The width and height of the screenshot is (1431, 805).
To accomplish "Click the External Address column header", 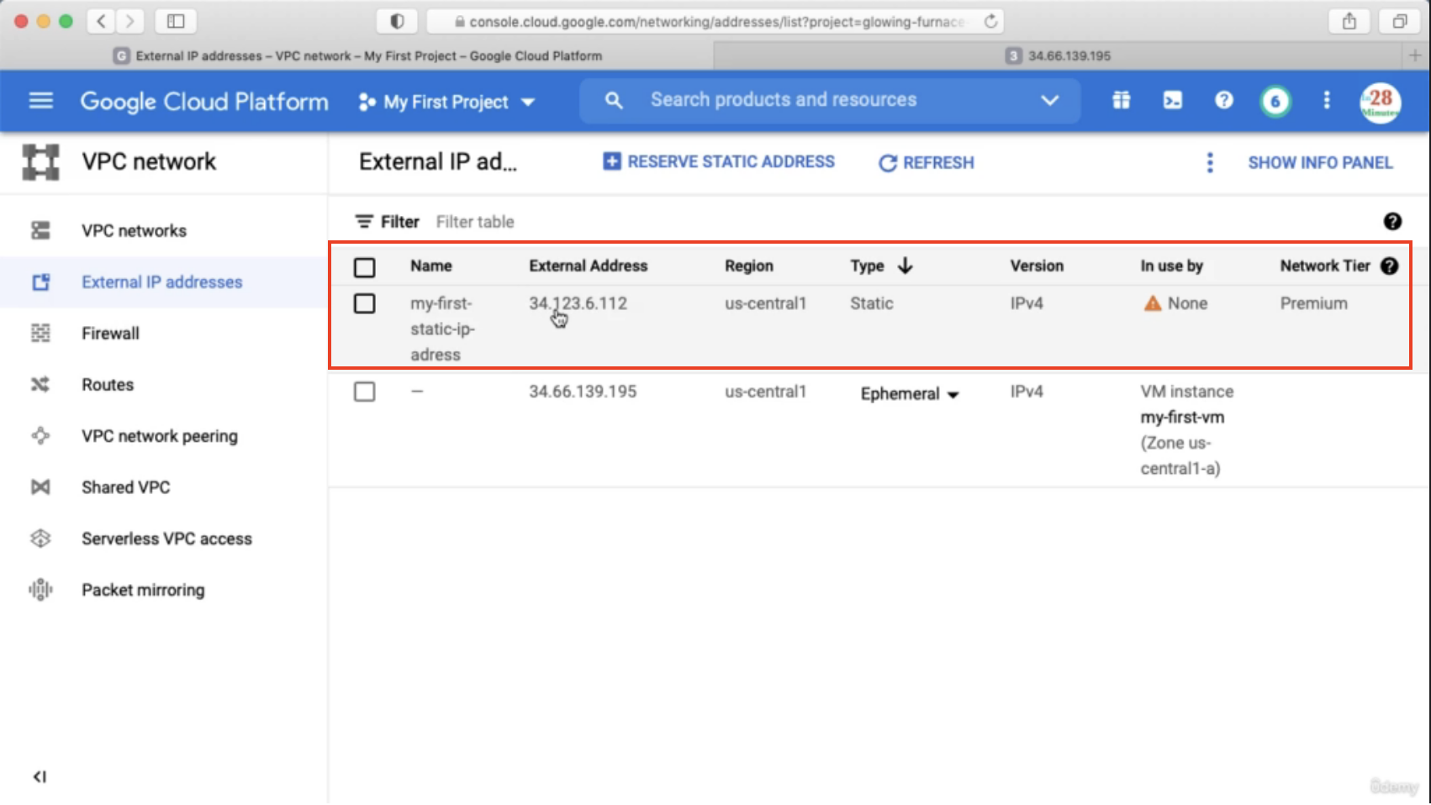I will pos(588,266).
